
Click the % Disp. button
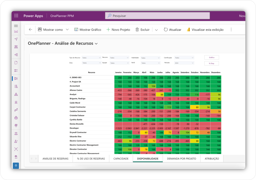point(211,63)
